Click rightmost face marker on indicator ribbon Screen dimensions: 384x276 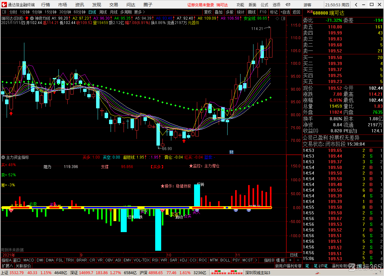coord(248,210)
